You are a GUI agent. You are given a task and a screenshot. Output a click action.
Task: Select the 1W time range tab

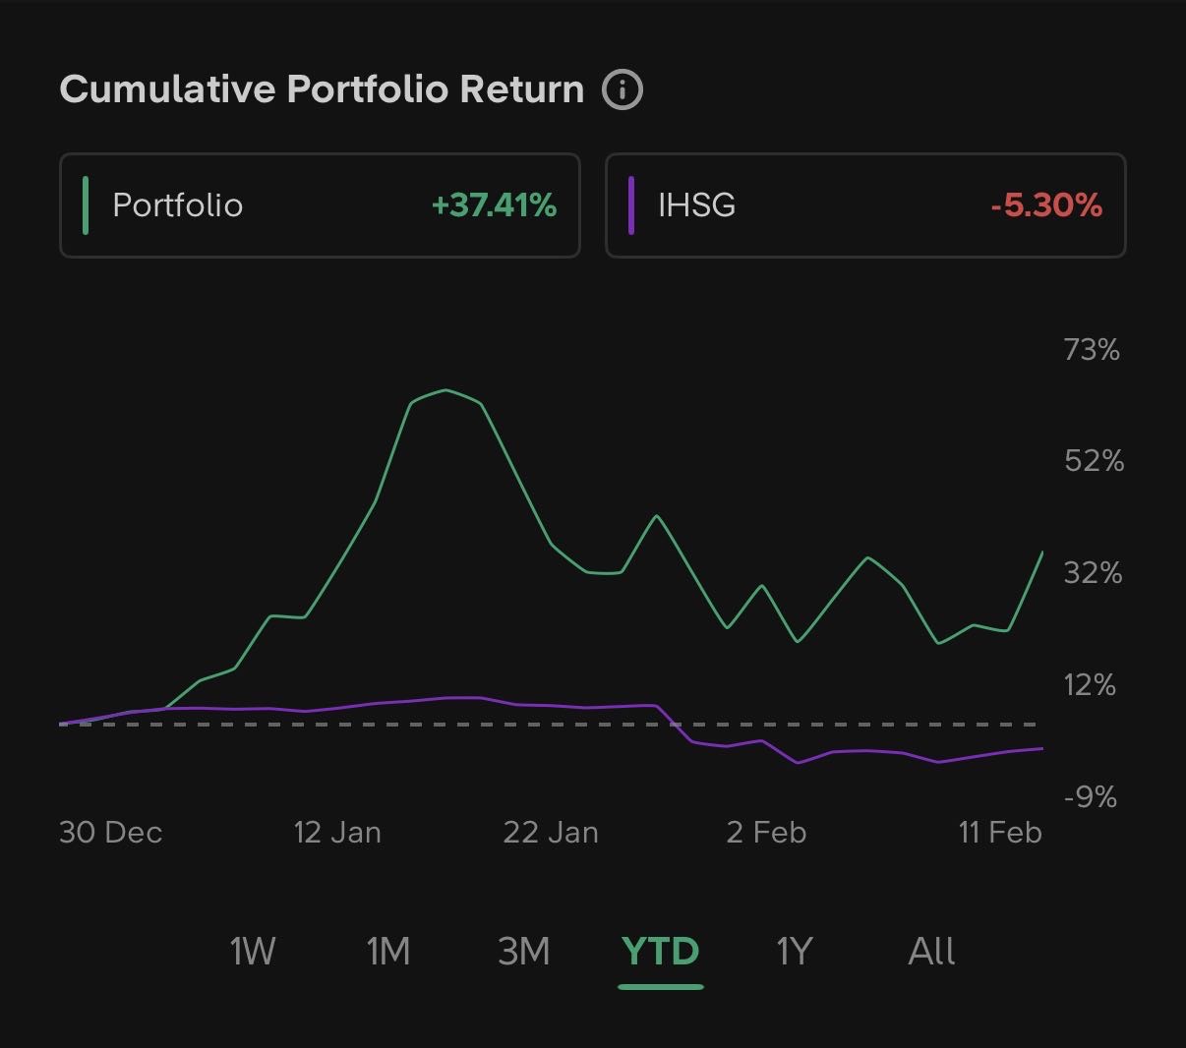pos(253,951)
